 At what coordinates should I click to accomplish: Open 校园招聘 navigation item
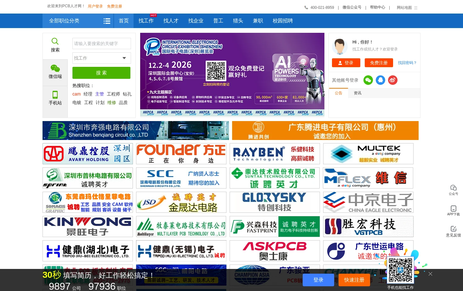click(283, 21)
